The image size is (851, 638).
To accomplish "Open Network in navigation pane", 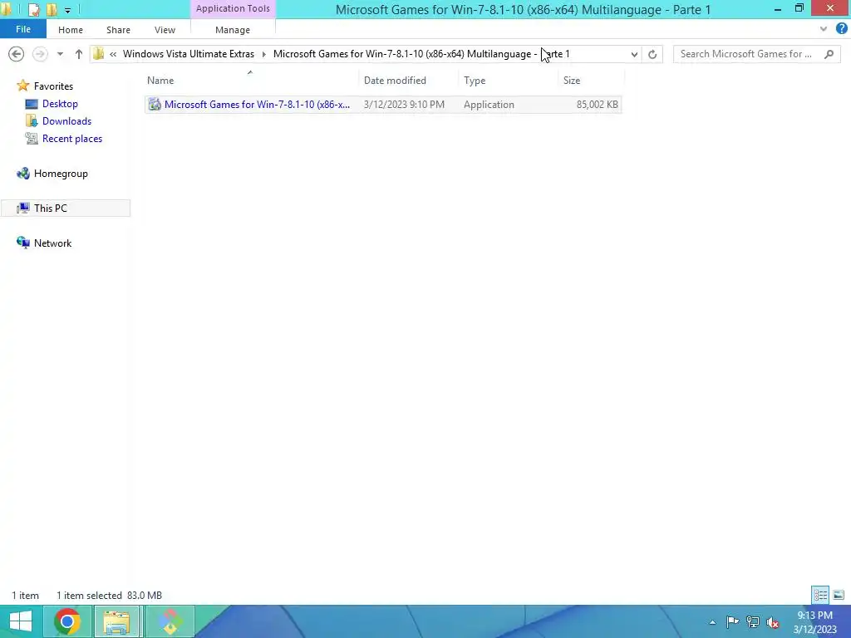I will 52,243.
